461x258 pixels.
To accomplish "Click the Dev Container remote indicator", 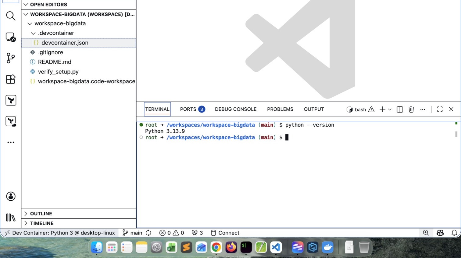I will (x=59, y=233).
